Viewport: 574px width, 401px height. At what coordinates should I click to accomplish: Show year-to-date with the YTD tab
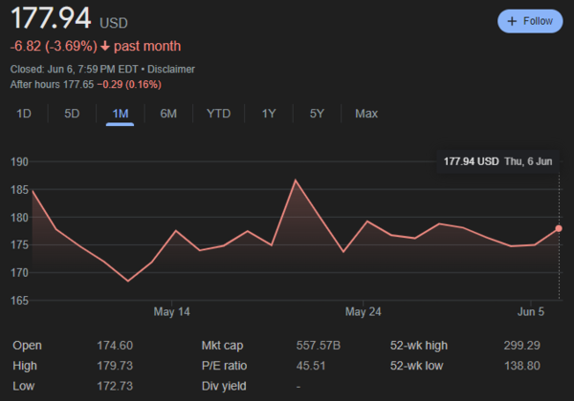pyautogui.click(x=218, y=114)
